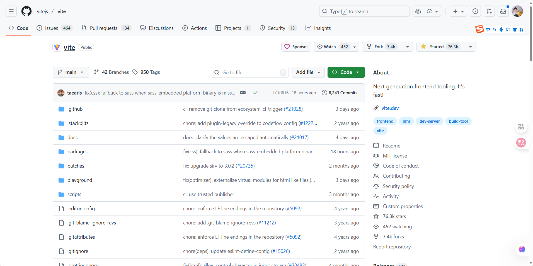Open the MIT license link

coord(395,156)
